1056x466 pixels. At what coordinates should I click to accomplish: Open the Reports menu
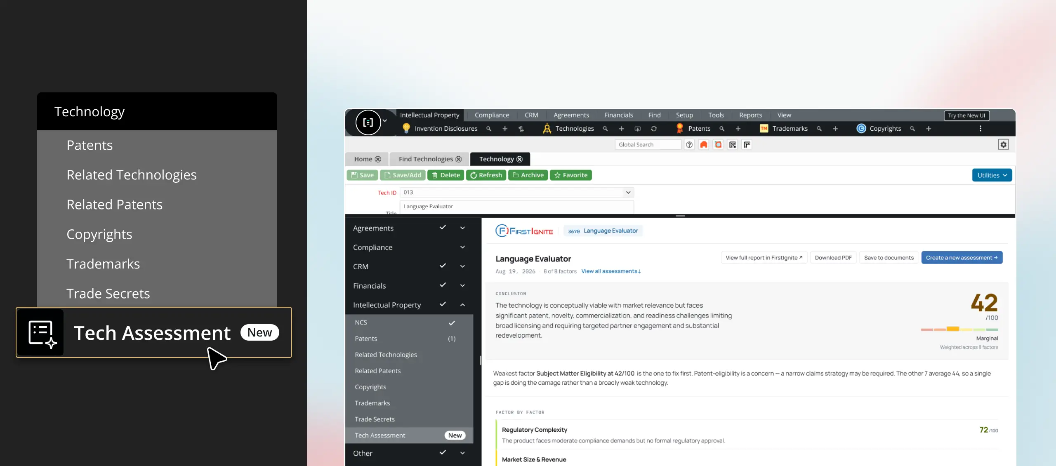(750, 115)
